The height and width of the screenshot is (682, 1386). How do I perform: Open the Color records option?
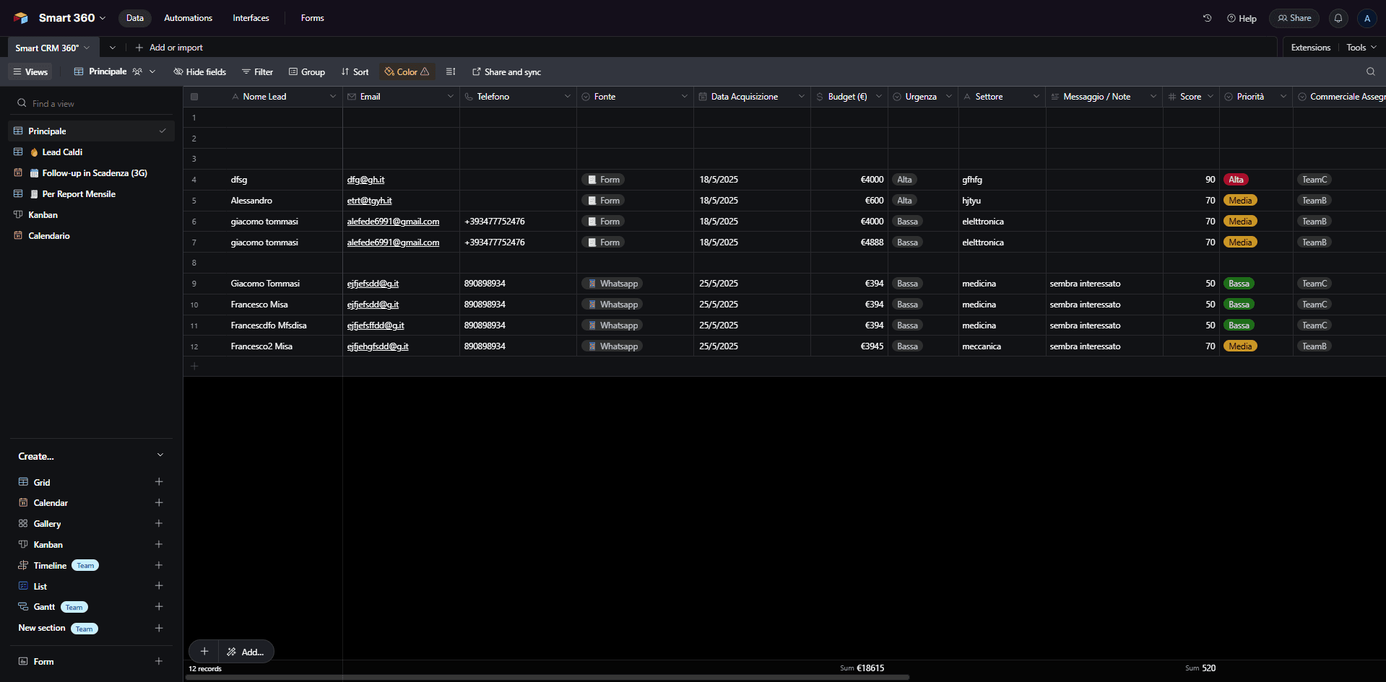click(x=407, y=71)
